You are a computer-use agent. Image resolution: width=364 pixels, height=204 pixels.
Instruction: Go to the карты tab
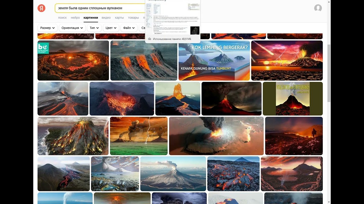[x=119, y=18]
